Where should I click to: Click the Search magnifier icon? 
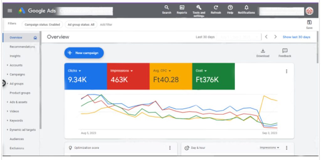pyautogui.click(x=166, y=7)
